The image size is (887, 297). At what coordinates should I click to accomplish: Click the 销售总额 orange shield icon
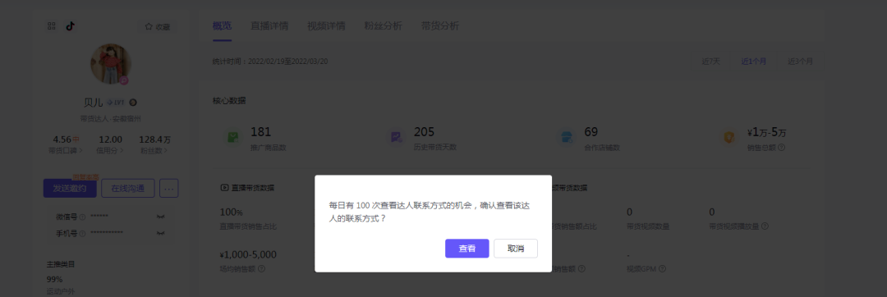(729, 137)
